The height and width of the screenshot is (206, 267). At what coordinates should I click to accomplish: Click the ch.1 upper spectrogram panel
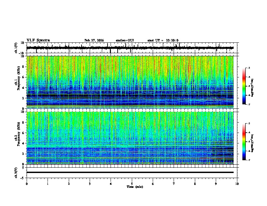(130, 82)
